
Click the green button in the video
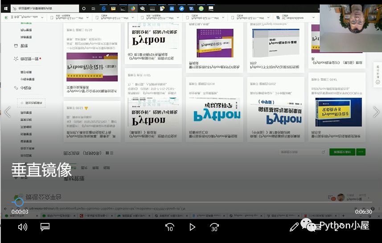[x=342, y=152]
